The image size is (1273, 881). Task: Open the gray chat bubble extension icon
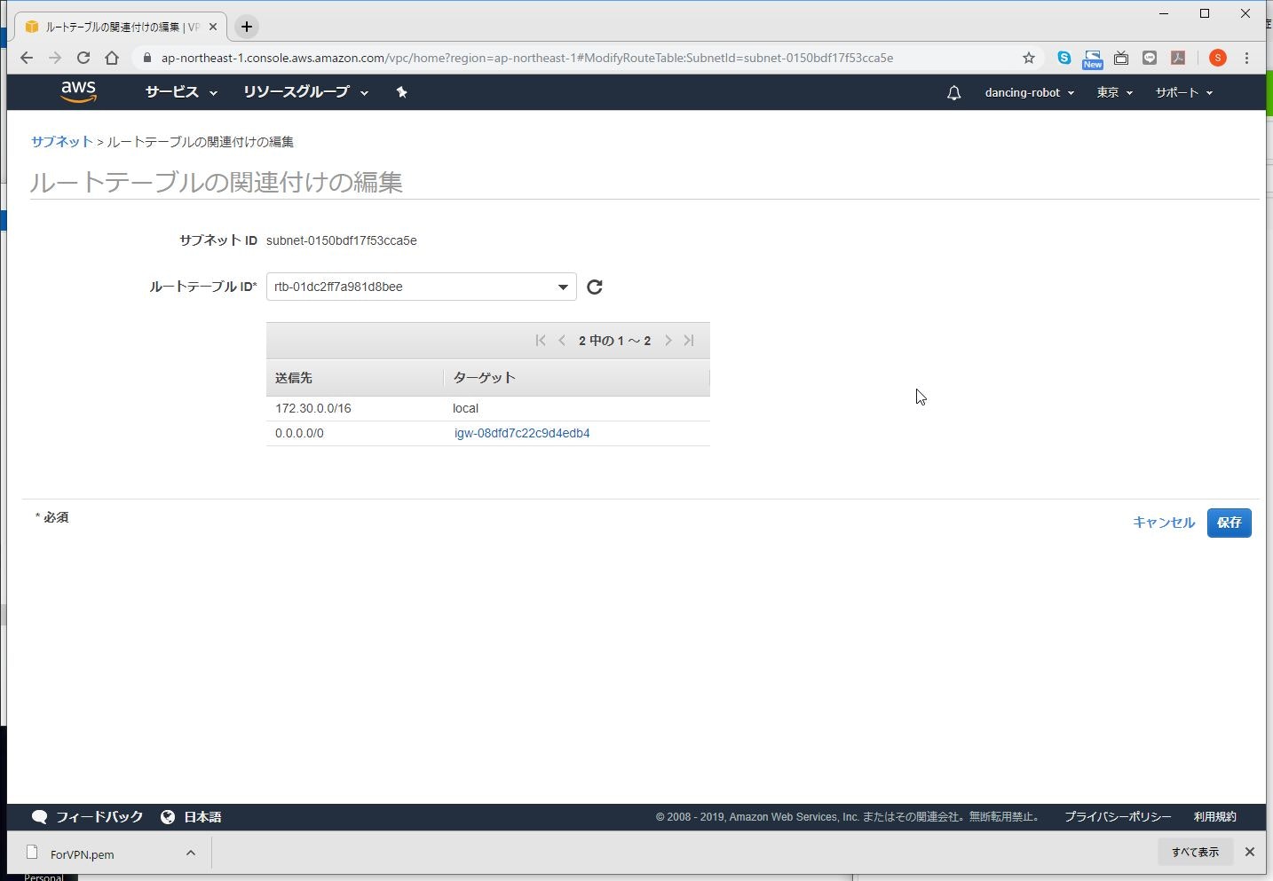(x=1150, y=58)
